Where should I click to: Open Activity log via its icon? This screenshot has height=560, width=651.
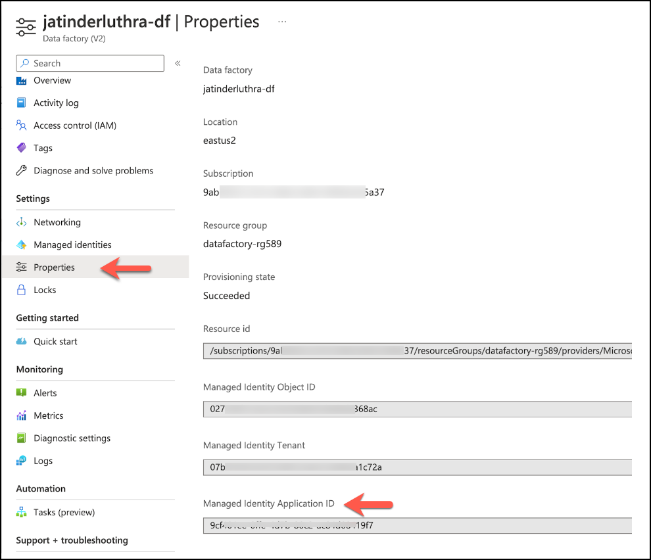[22, 103]
